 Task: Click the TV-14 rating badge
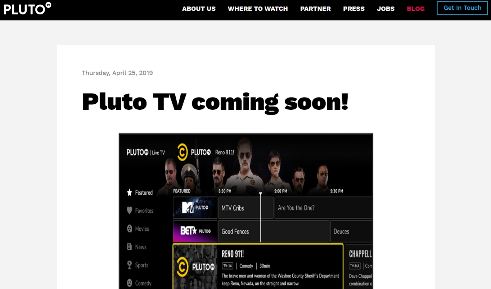[x=228, y=266]
